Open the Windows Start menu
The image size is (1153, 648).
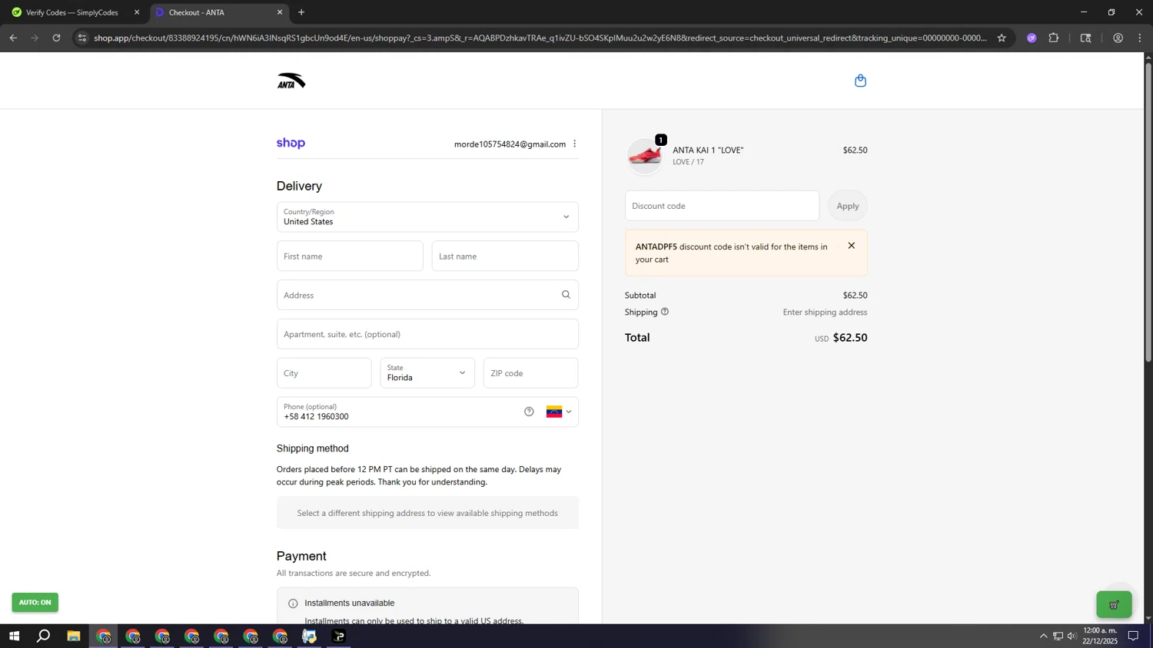click(x=14, y=636)
